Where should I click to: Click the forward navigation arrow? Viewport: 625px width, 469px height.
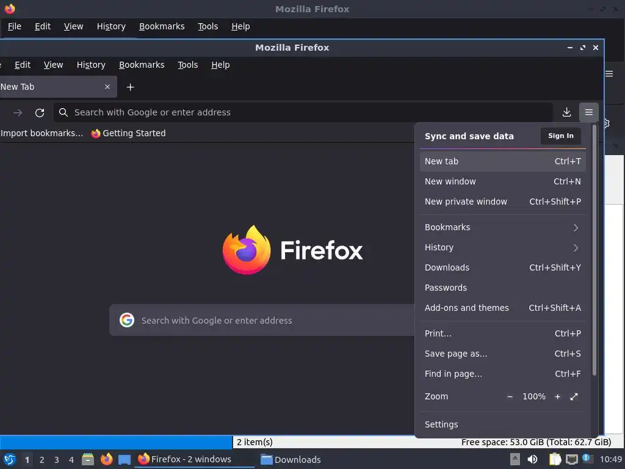click(x=18, y=113)
